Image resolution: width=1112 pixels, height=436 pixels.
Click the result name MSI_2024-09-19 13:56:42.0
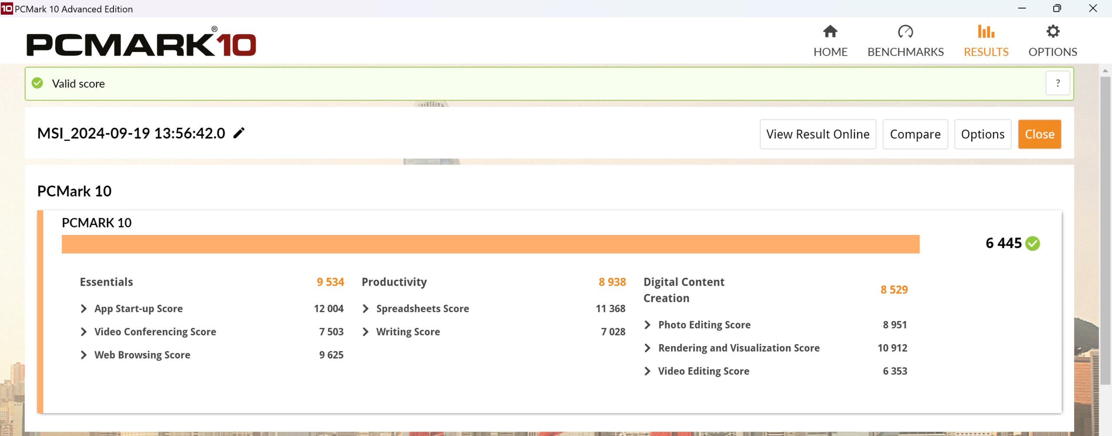[x=131, y=133]
